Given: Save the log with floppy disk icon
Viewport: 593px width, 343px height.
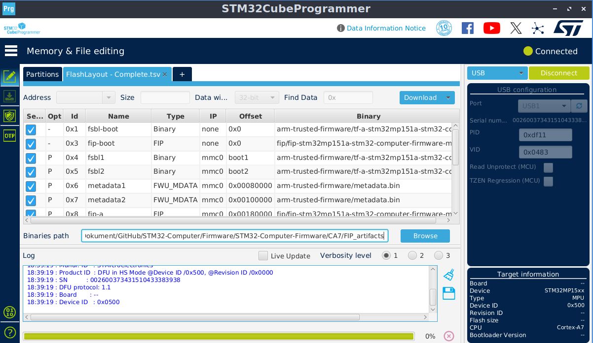Looking at the screenshot, I should (x=448, y=294).
